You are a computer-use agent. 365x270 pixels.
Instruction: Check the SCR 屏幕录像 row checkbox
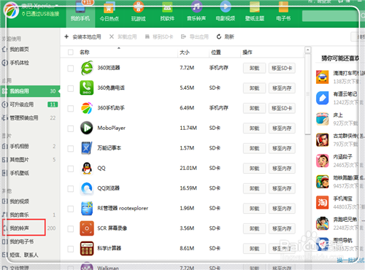(71, 228)
